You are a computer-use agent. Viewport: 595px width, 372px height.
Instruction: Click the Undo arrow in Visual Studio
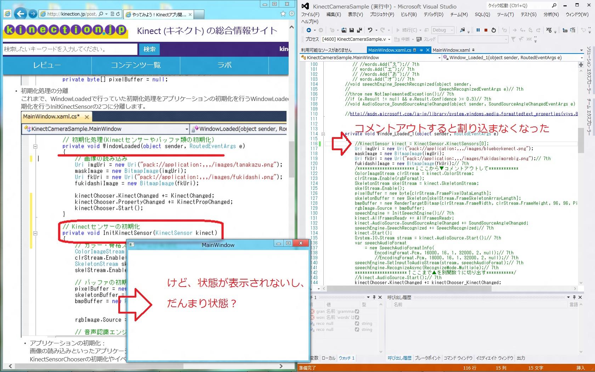(370, 30)
